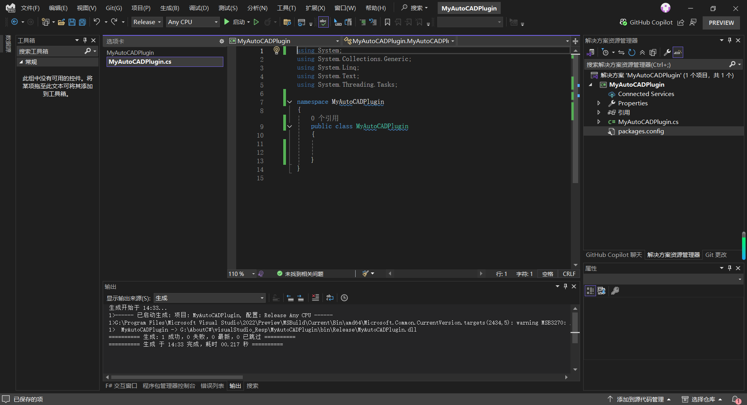Click the Solution Explorer refresh icon
The width and height of the screenshot is (747, 405).
[632, 52]
